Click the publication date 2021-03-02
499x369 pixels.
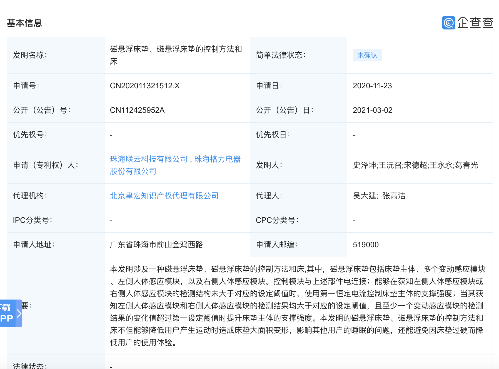pyautogui.click(x=372, y=110)
